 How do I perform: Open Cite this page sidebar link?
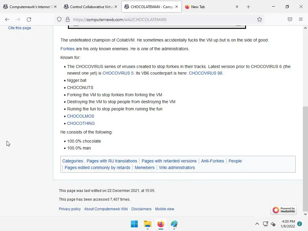[x=20, y=28]
